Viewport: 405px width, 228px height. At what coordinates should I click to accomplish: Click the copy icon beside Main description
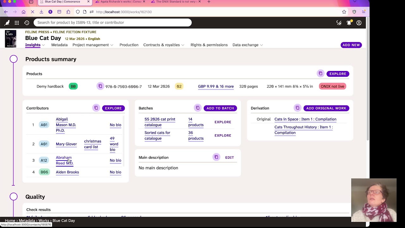click(216, 157)
